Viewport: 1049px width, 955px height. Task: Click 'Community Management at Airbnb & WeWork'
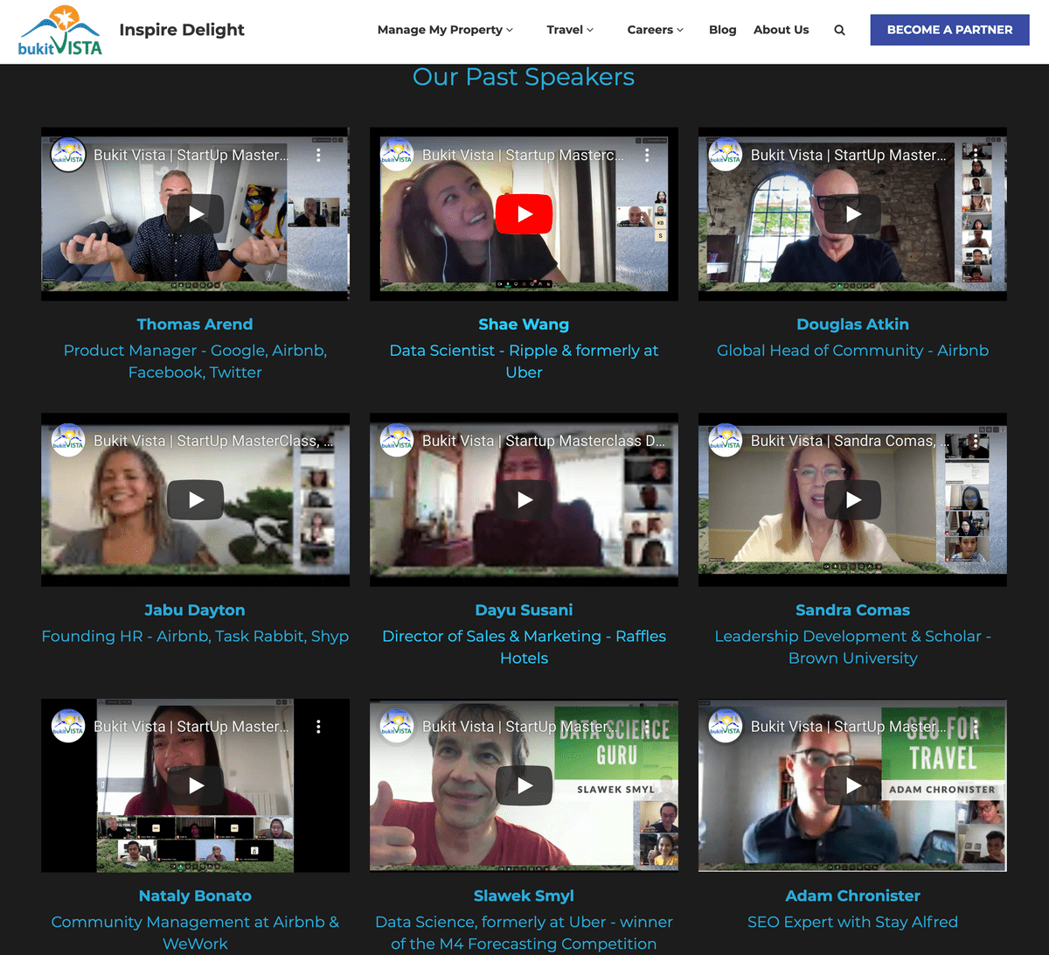[195, 933]
